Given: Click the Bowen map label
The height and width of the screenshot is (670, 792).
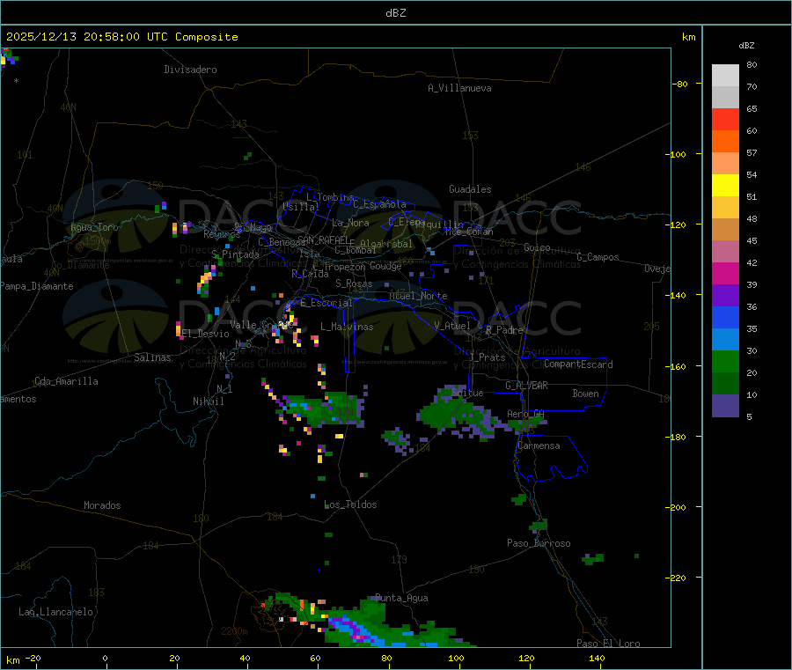Looking at the screenshot, I should (586, 394).
